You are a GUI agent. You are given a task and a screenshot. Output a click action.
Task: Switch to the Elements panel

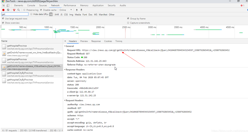pyautogui.click(x=19, y=5)
